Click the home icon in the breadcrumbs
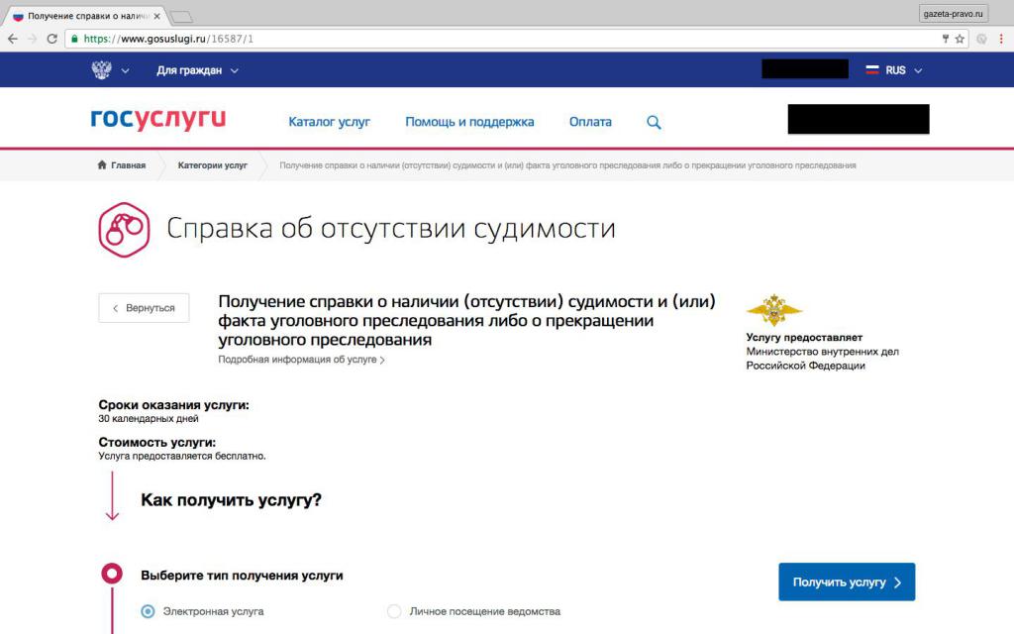The height and width of the screenshot is (634, 1014). (100, 164)
